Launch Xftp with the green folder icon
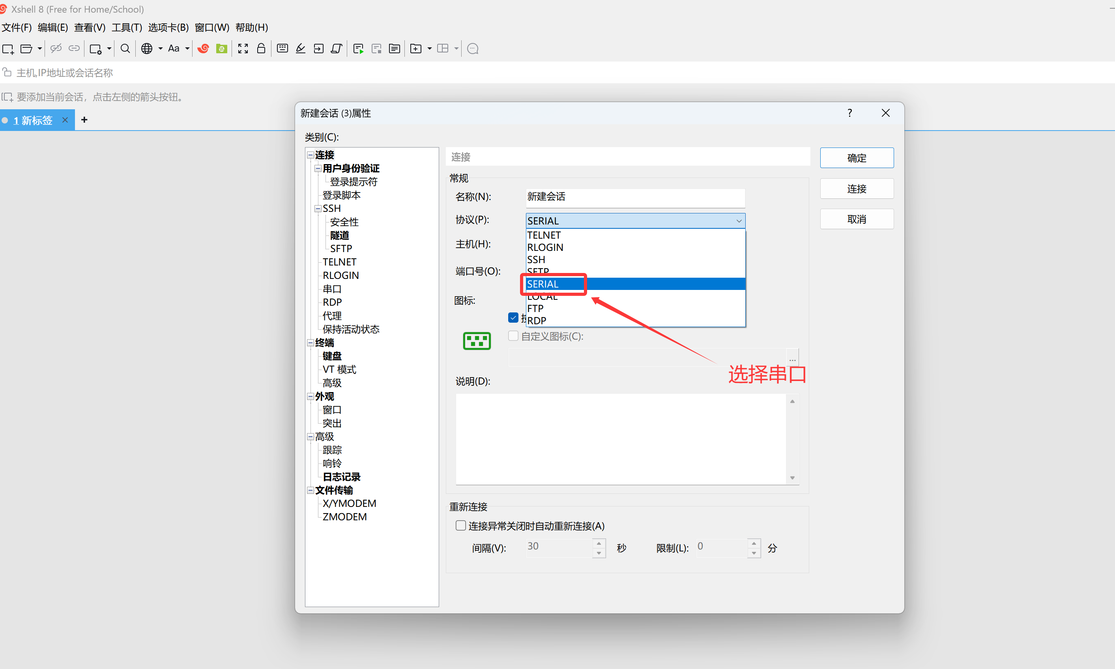This screenshot has height=669, width=1115. pos(221,49)
